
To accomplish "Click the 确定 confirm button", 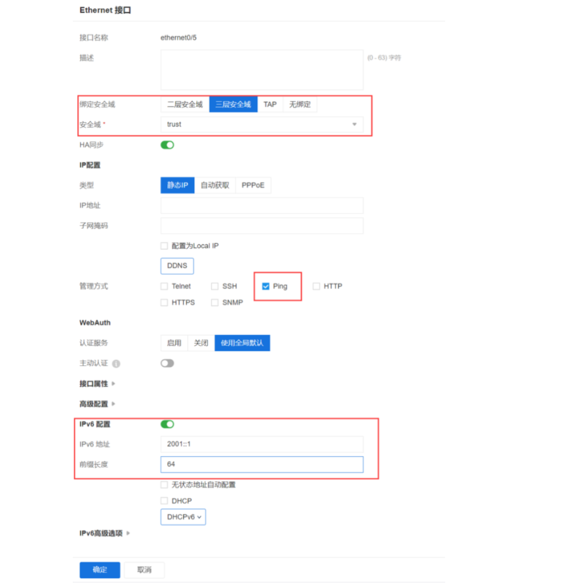I will point(99,570).
